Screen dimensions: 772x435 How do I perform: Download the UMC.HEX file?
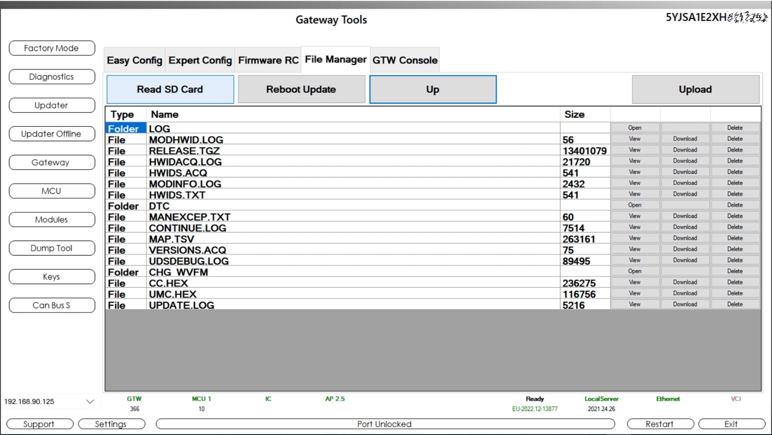pyautogui.click(x=685, y=293)
